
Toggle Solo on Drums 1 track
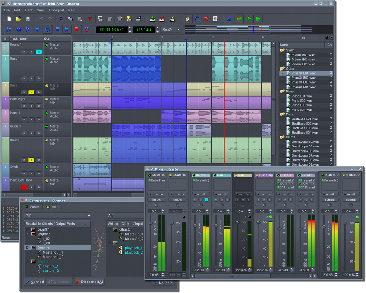(39, 52)
